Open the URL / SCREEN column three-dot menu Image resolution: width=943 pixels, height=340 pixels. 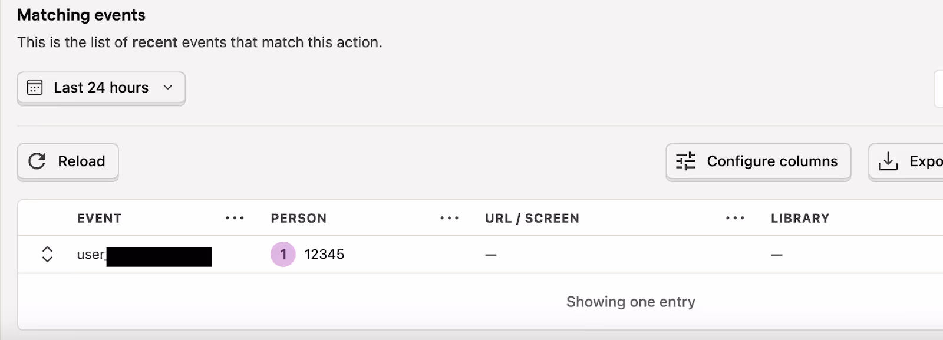point(735,219)
